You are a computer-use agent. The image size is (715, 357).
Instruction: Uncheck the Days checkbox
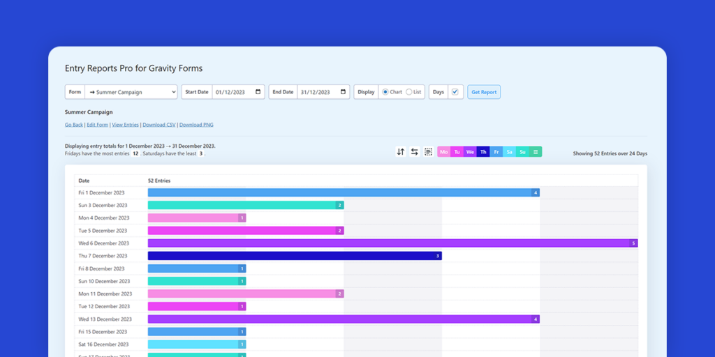(x=455, y=91)
